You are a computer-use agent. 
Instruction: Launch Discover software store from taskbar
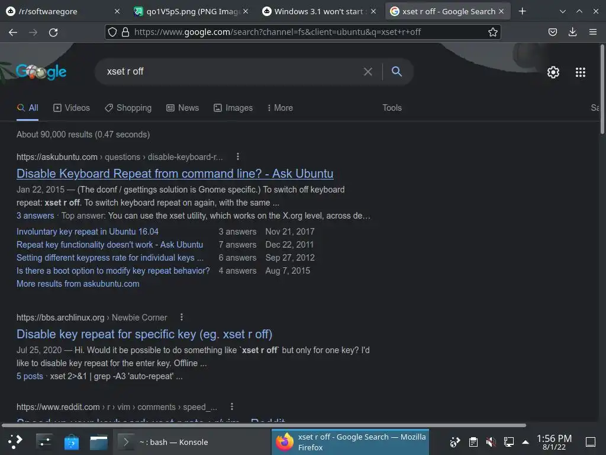point(72,441)
